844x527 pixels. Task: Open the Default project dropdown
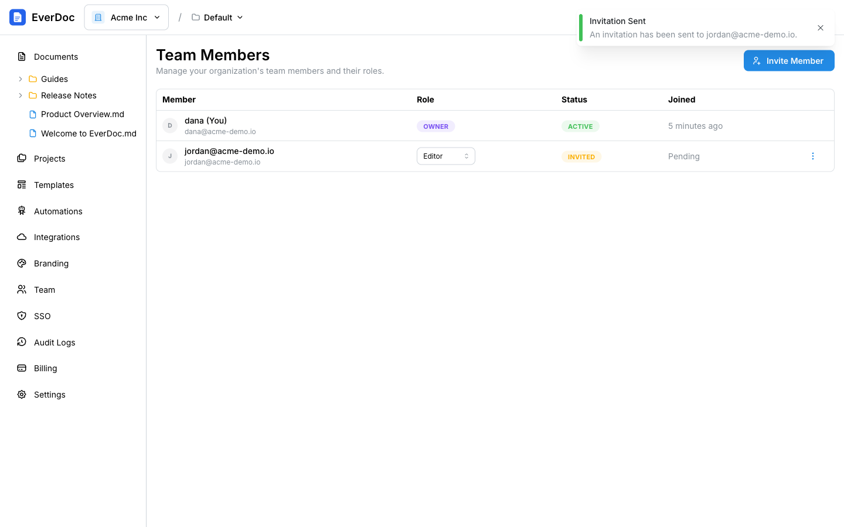tap(217, 18)
